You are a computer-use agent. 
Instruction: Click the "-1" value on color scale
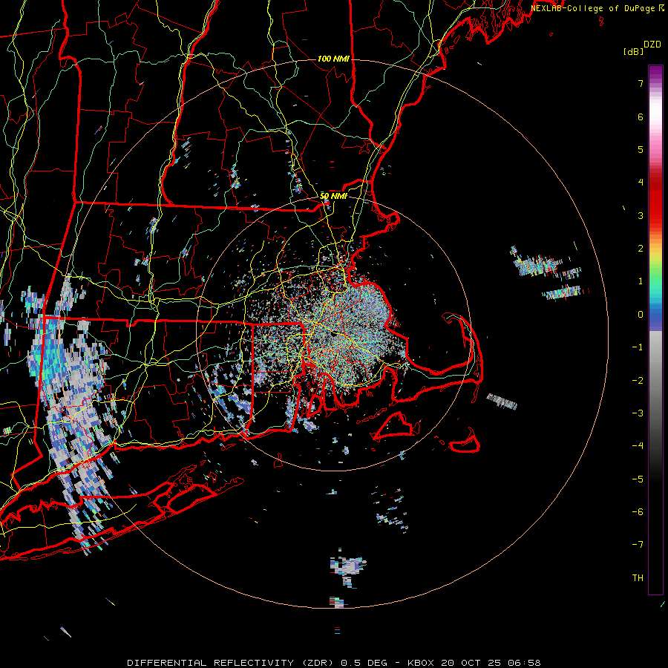pyautogui.click(x=638, y=347)
